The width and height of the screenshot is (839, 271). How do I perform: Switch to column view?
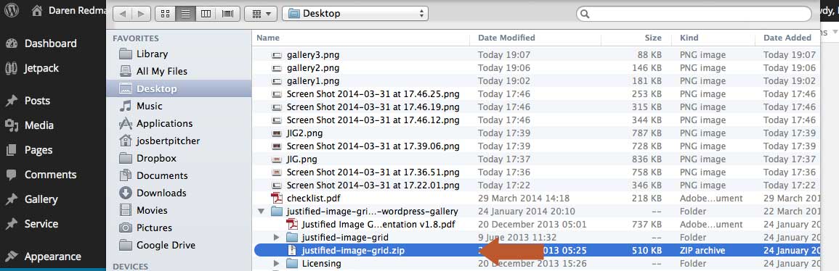(206, 14)
